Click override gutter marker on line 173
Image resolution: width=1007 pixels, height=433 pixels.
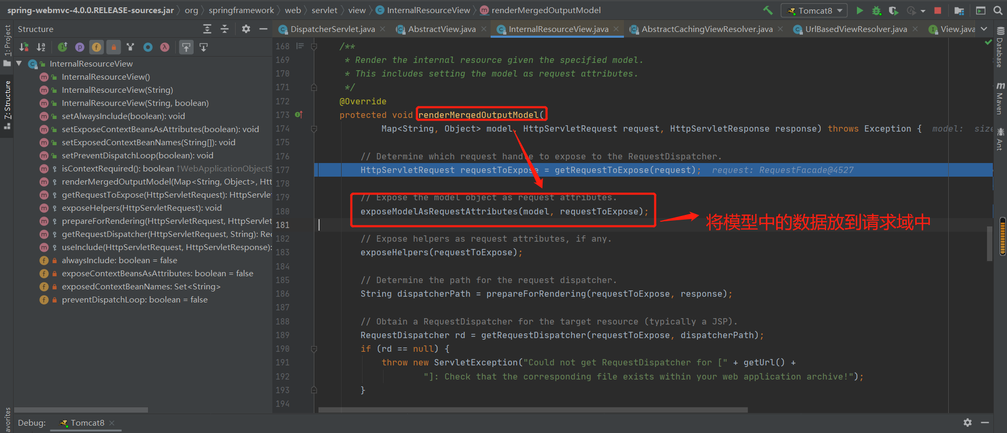click(x=299, y=115)
